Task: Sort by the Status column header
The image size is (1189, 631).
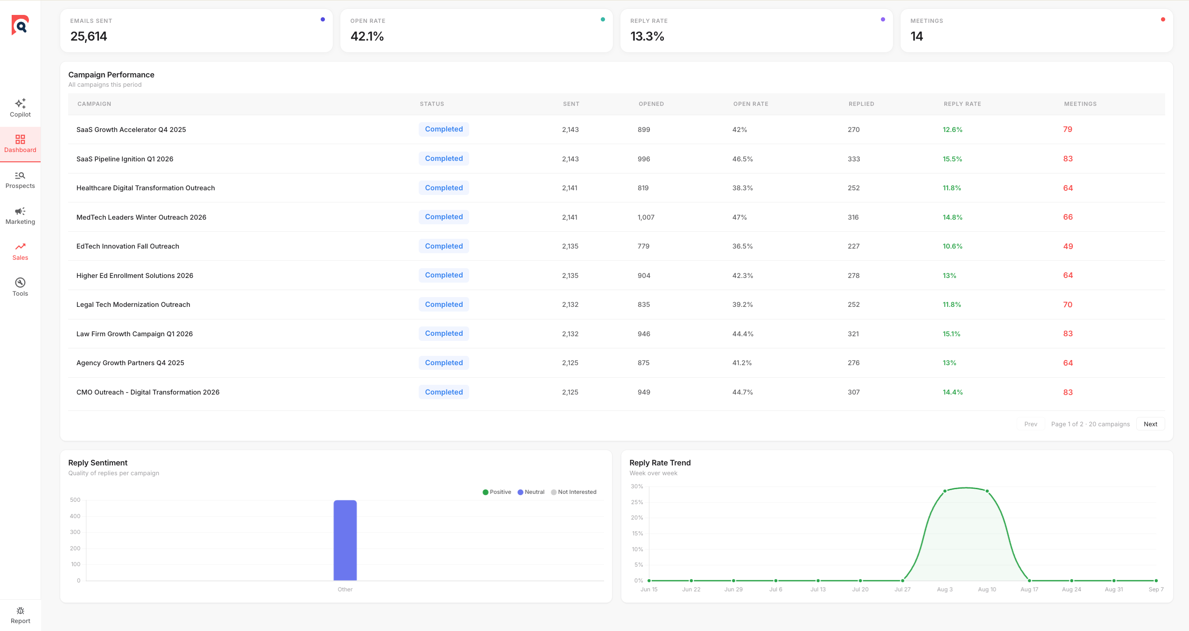Action: [432, 104]
